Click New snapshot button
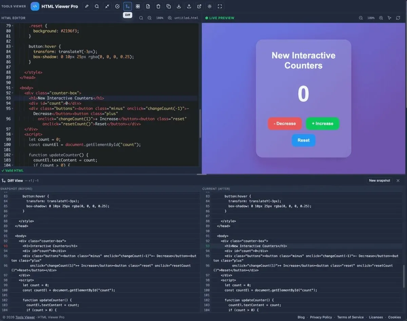407x321 pixels. (x=380, y=180)
